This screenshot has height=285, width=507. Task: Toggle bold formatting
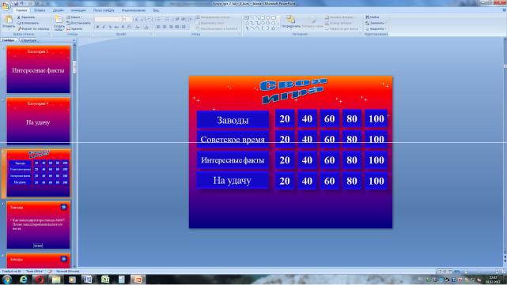coord(97,27)
